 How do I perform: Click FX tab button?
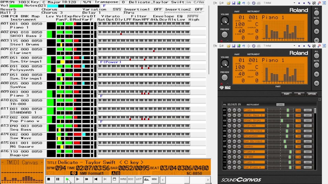299,94
